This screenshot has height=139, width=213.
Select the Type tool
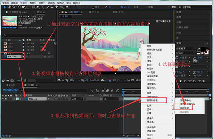[42, 7]
